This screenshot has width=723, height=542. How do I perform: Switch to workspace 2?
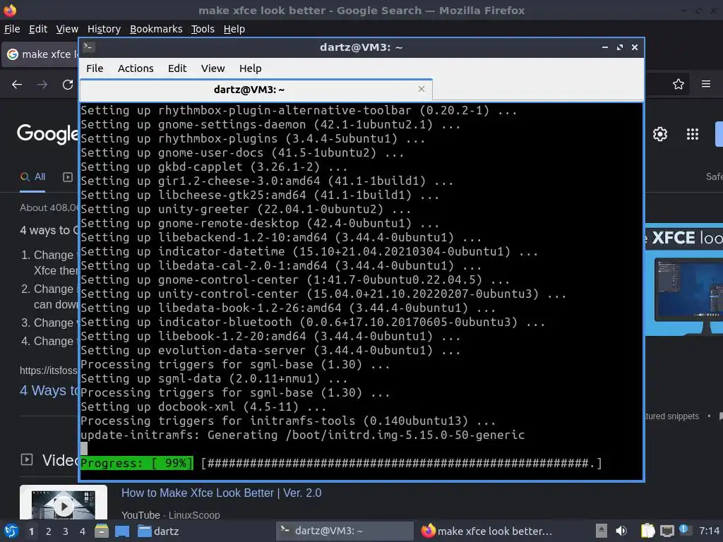point(49,531)
